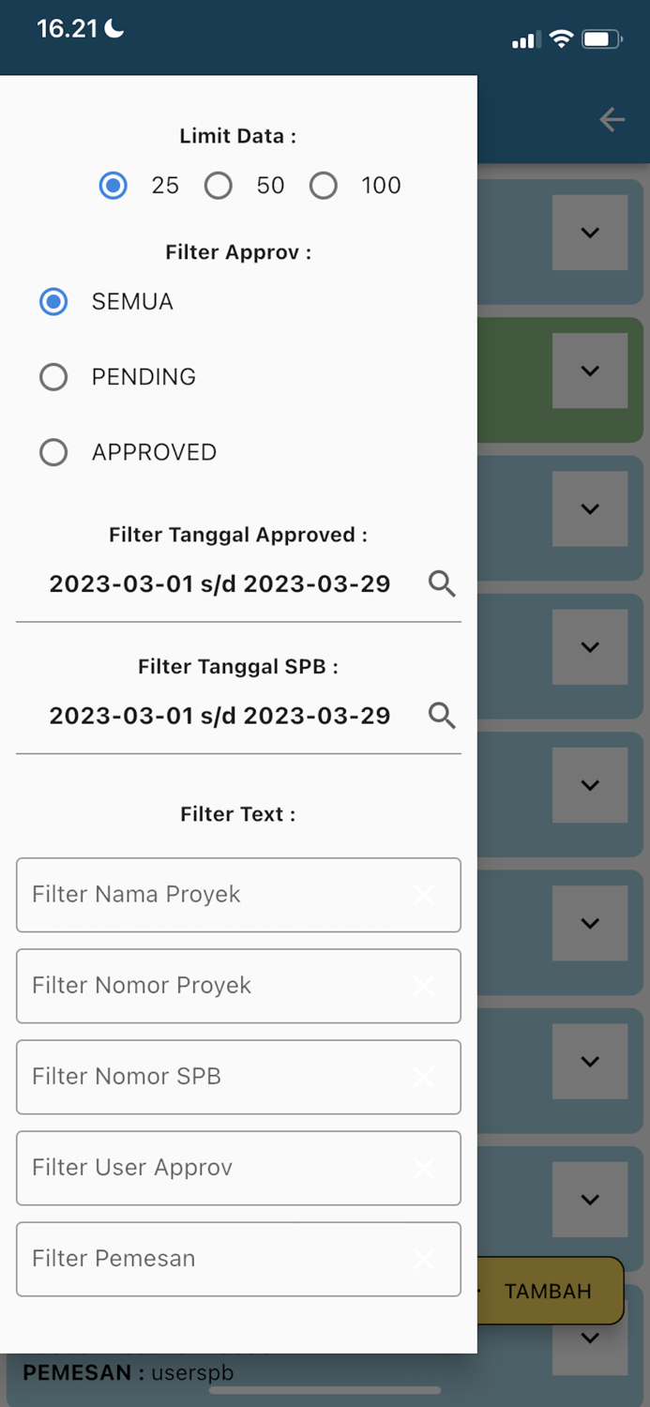650x1407 pixels.
Task: Expand the third list card chevron
Action: pyautogui.click(x=590, y=508)
